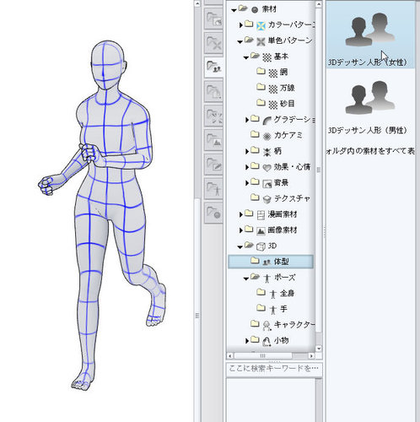
Task: Open the color pattern folder palette icon
Action: (x=213, y=19)
